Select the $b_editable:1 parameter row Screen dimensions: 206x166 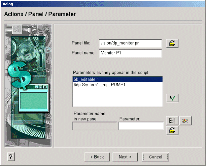tap(118, 79)
